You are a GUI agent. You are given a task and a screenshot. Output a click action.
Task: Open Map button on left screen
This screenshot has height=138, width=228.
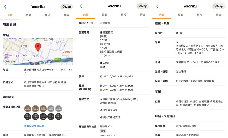(67, 7)
